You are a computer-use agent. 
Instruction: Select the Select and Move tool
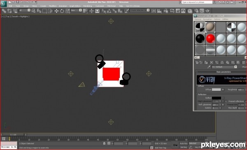(x=56, y=11)
